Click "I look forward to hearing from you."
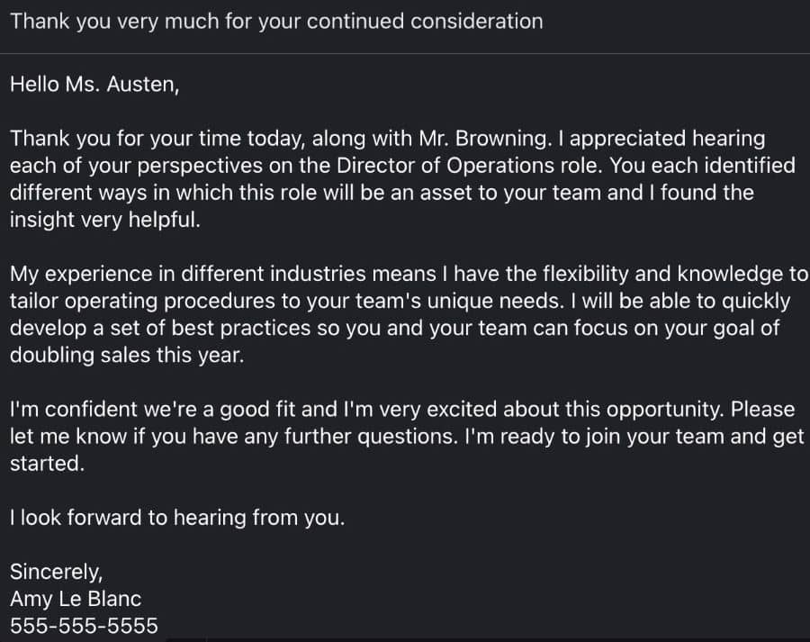The image size is (810, 642). pyautogui.click(x=177, y=518)
